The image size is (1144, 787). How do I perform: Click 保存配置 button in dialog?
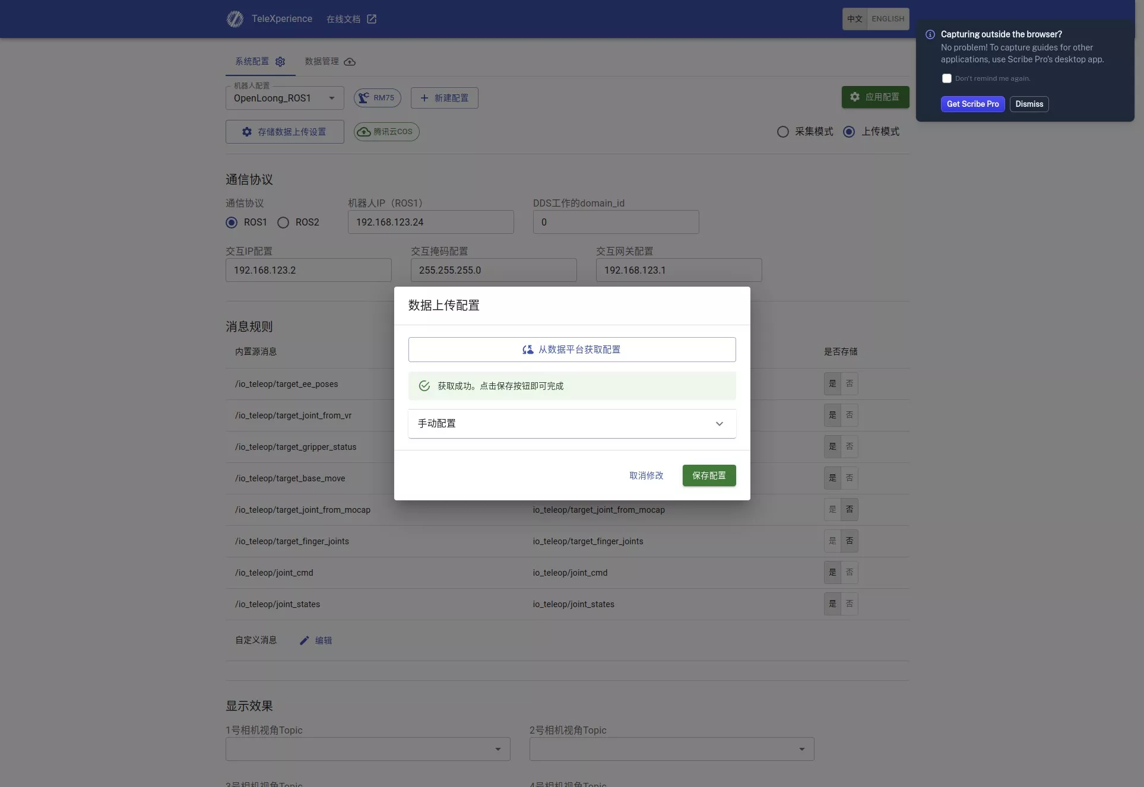pos(709,475)
